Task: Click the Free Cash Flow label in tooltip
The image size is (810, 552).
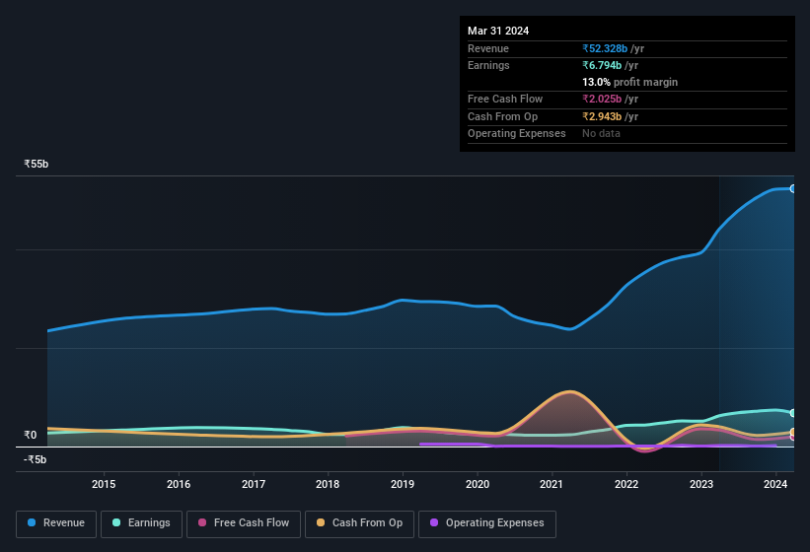Action: coord(505,99)
